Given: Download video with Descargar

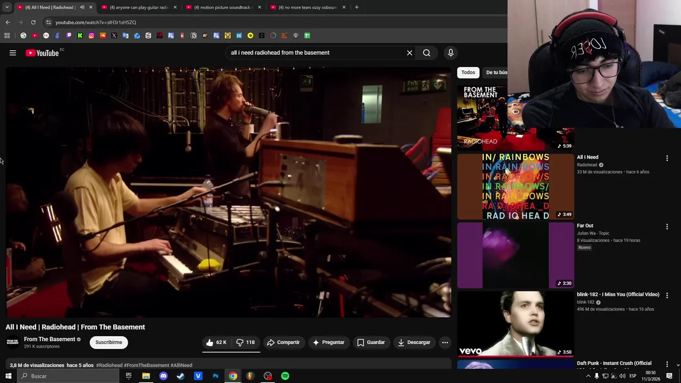Looking at the screenshot, I should (414, 342).
